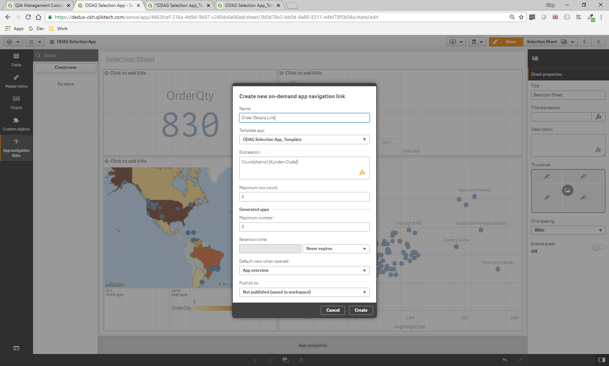Screen dimensions: 609x366
Task: Click the cut scissors icon in bottom bar
Action: [x=255, y=360]
